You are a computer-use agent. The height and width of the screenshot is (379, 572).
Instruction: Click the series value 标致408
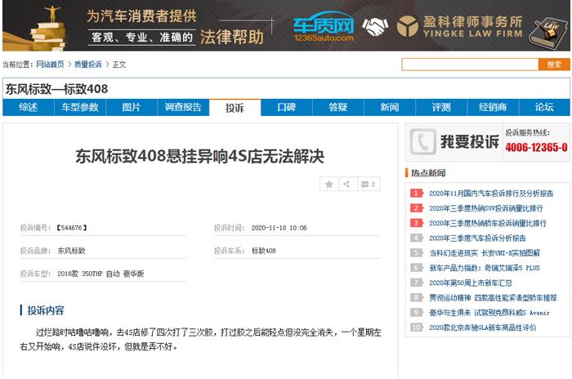(264, 251)
